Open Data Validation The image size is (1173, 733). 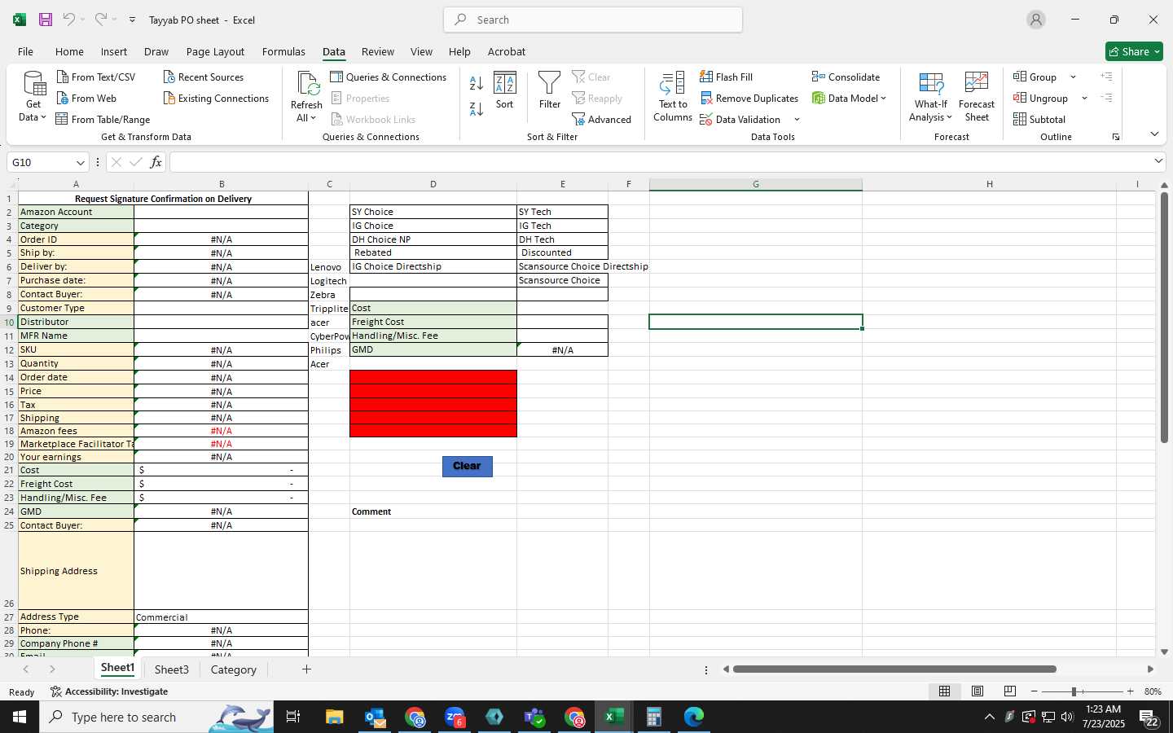[740, 119]
